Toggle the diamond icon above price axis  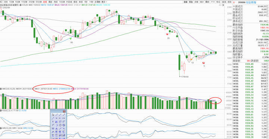[x=220, y=5]
